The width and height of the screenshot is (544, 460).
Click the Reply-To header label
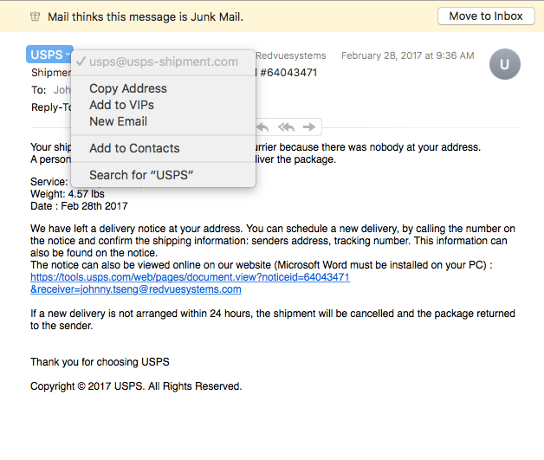51,107
